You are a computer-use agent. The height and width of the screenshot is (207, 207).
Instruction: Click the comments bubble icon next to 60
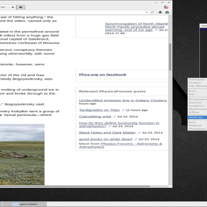pos(117,33)
